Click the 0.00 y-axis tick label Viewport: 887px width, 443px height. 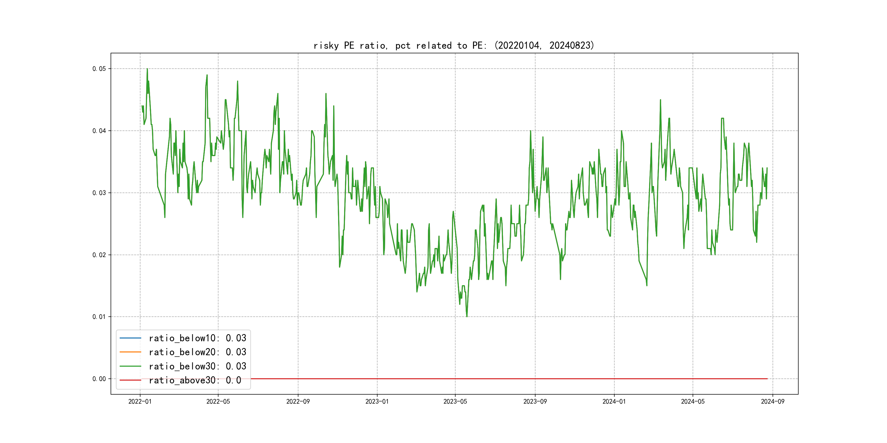(99, 379)
